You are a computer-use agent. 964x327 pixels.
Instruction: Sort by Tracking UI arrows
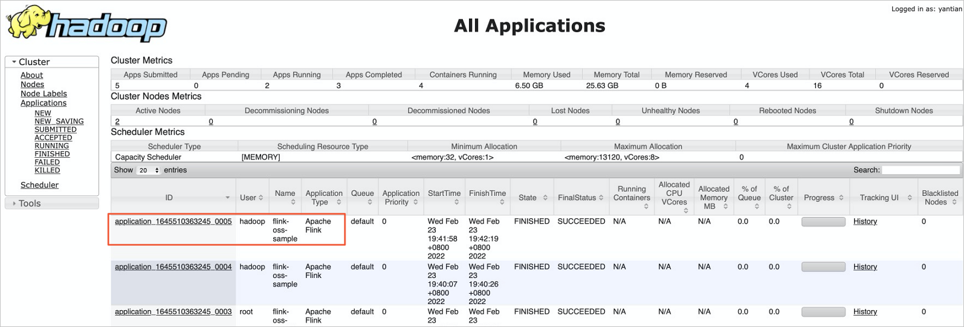909,198
